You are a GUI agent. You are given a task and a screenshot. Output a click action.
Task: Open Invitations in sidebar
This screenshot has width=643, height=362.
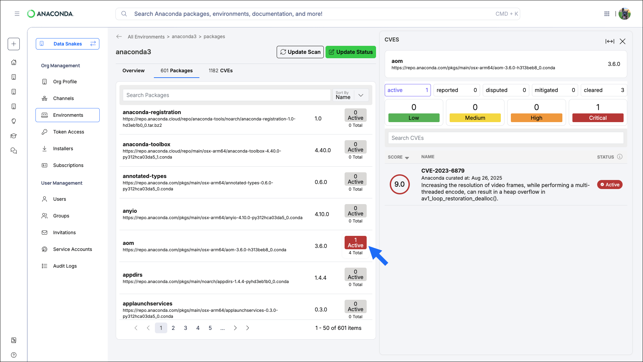pyautogui.click(x=68, y=233)
